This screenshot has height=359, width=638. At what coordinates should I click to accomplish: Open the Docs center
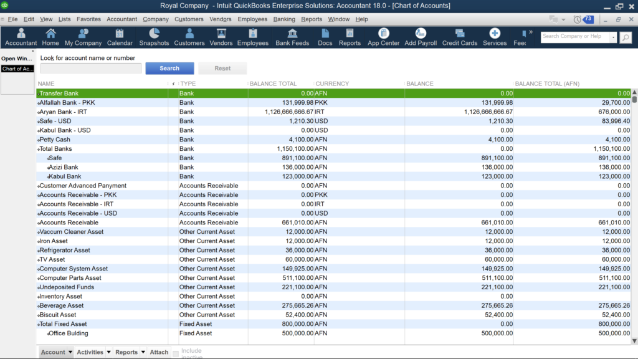click(x=325, y=37)
